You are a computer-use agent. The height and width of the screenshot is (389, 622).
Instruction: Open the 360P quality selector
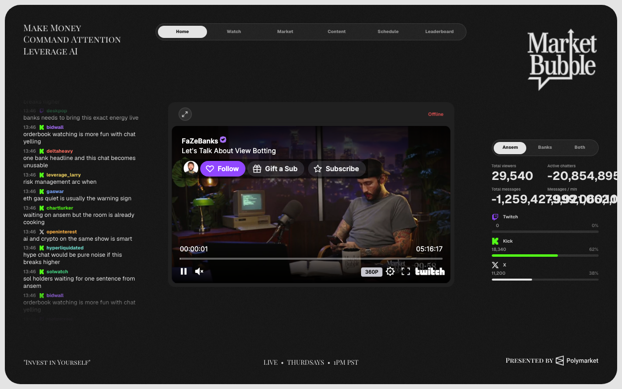click(x=372, y=272)
